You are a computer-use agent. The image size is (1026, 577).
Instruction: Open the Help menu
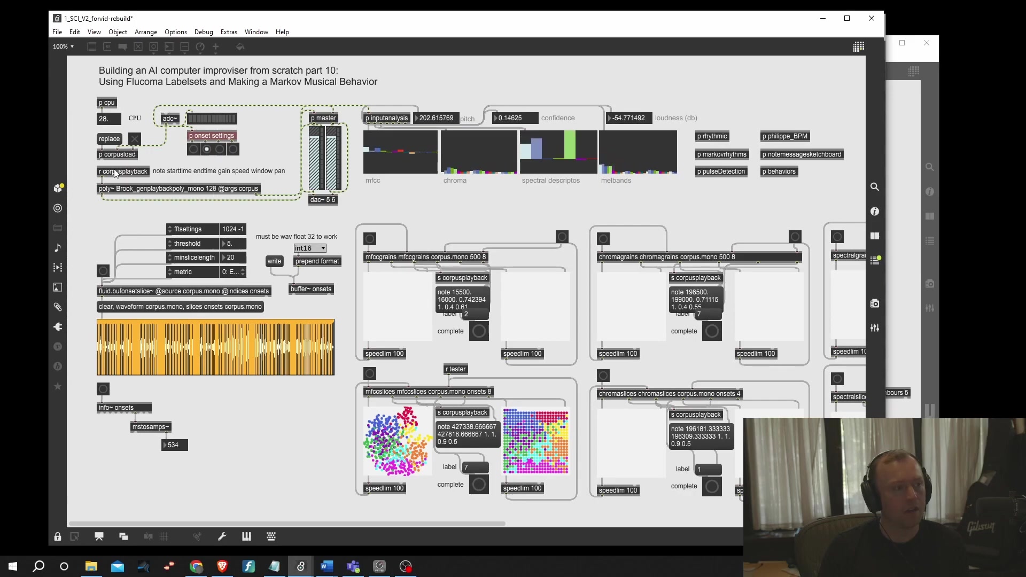(x=282, y=32)
